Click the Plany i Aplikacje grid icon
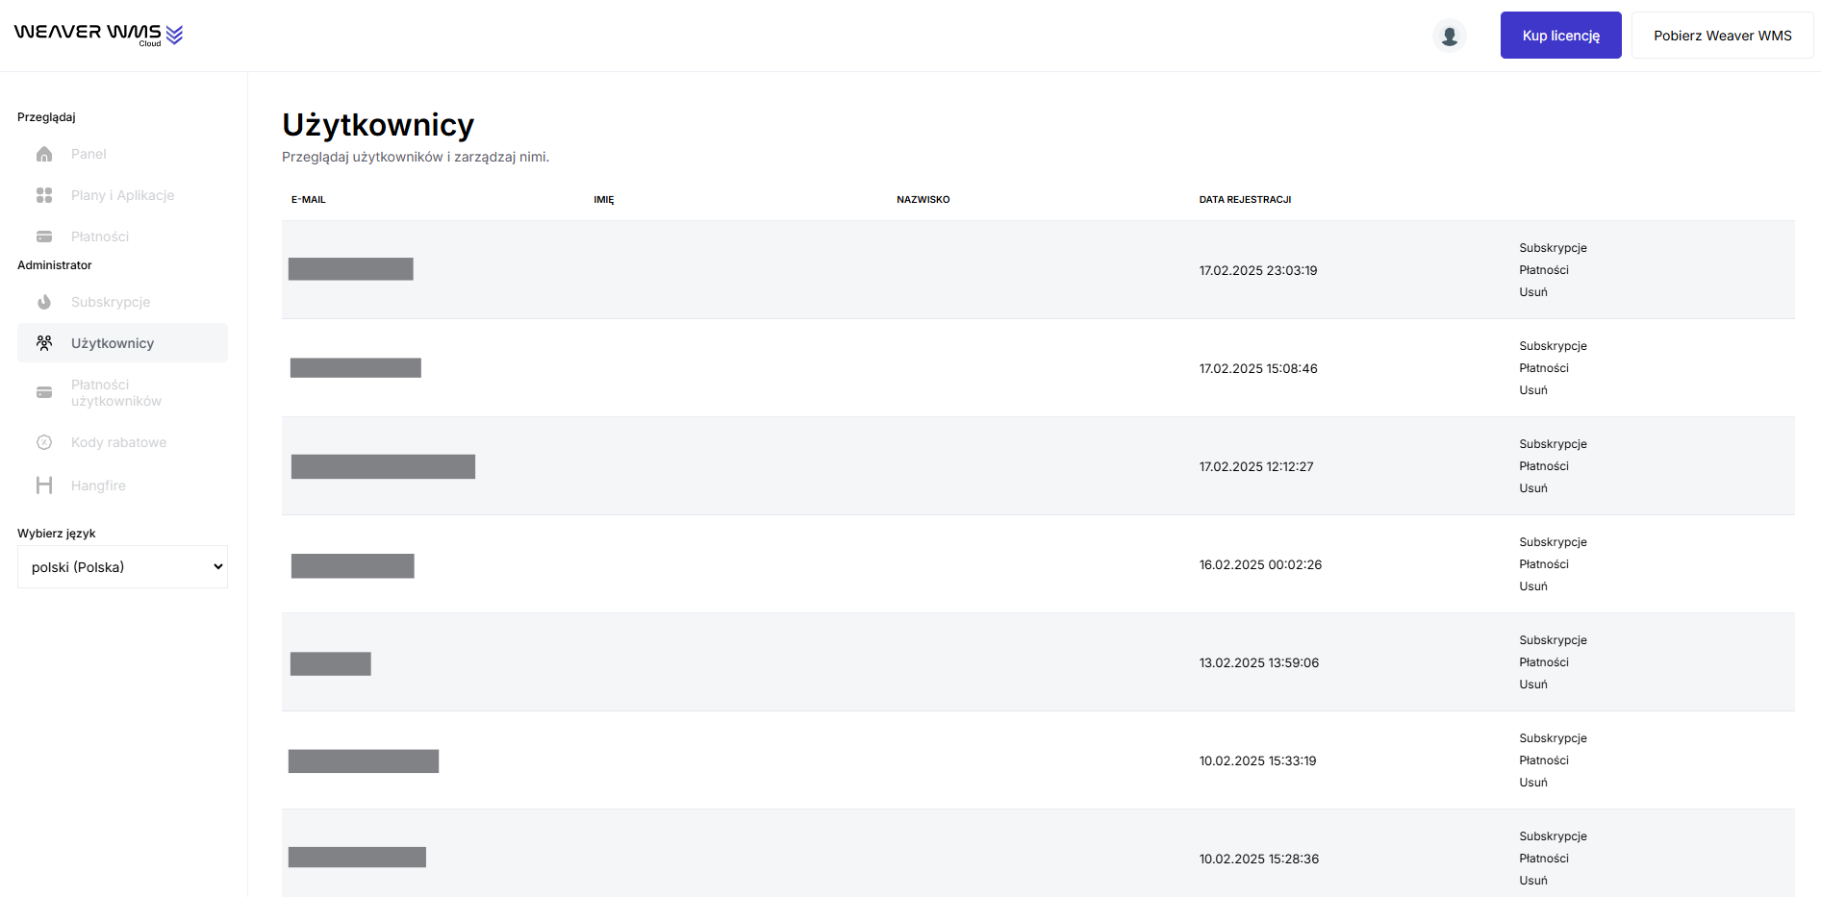Image resolution: width=1821 pixels, height=897 pixels. coord(44,195)
